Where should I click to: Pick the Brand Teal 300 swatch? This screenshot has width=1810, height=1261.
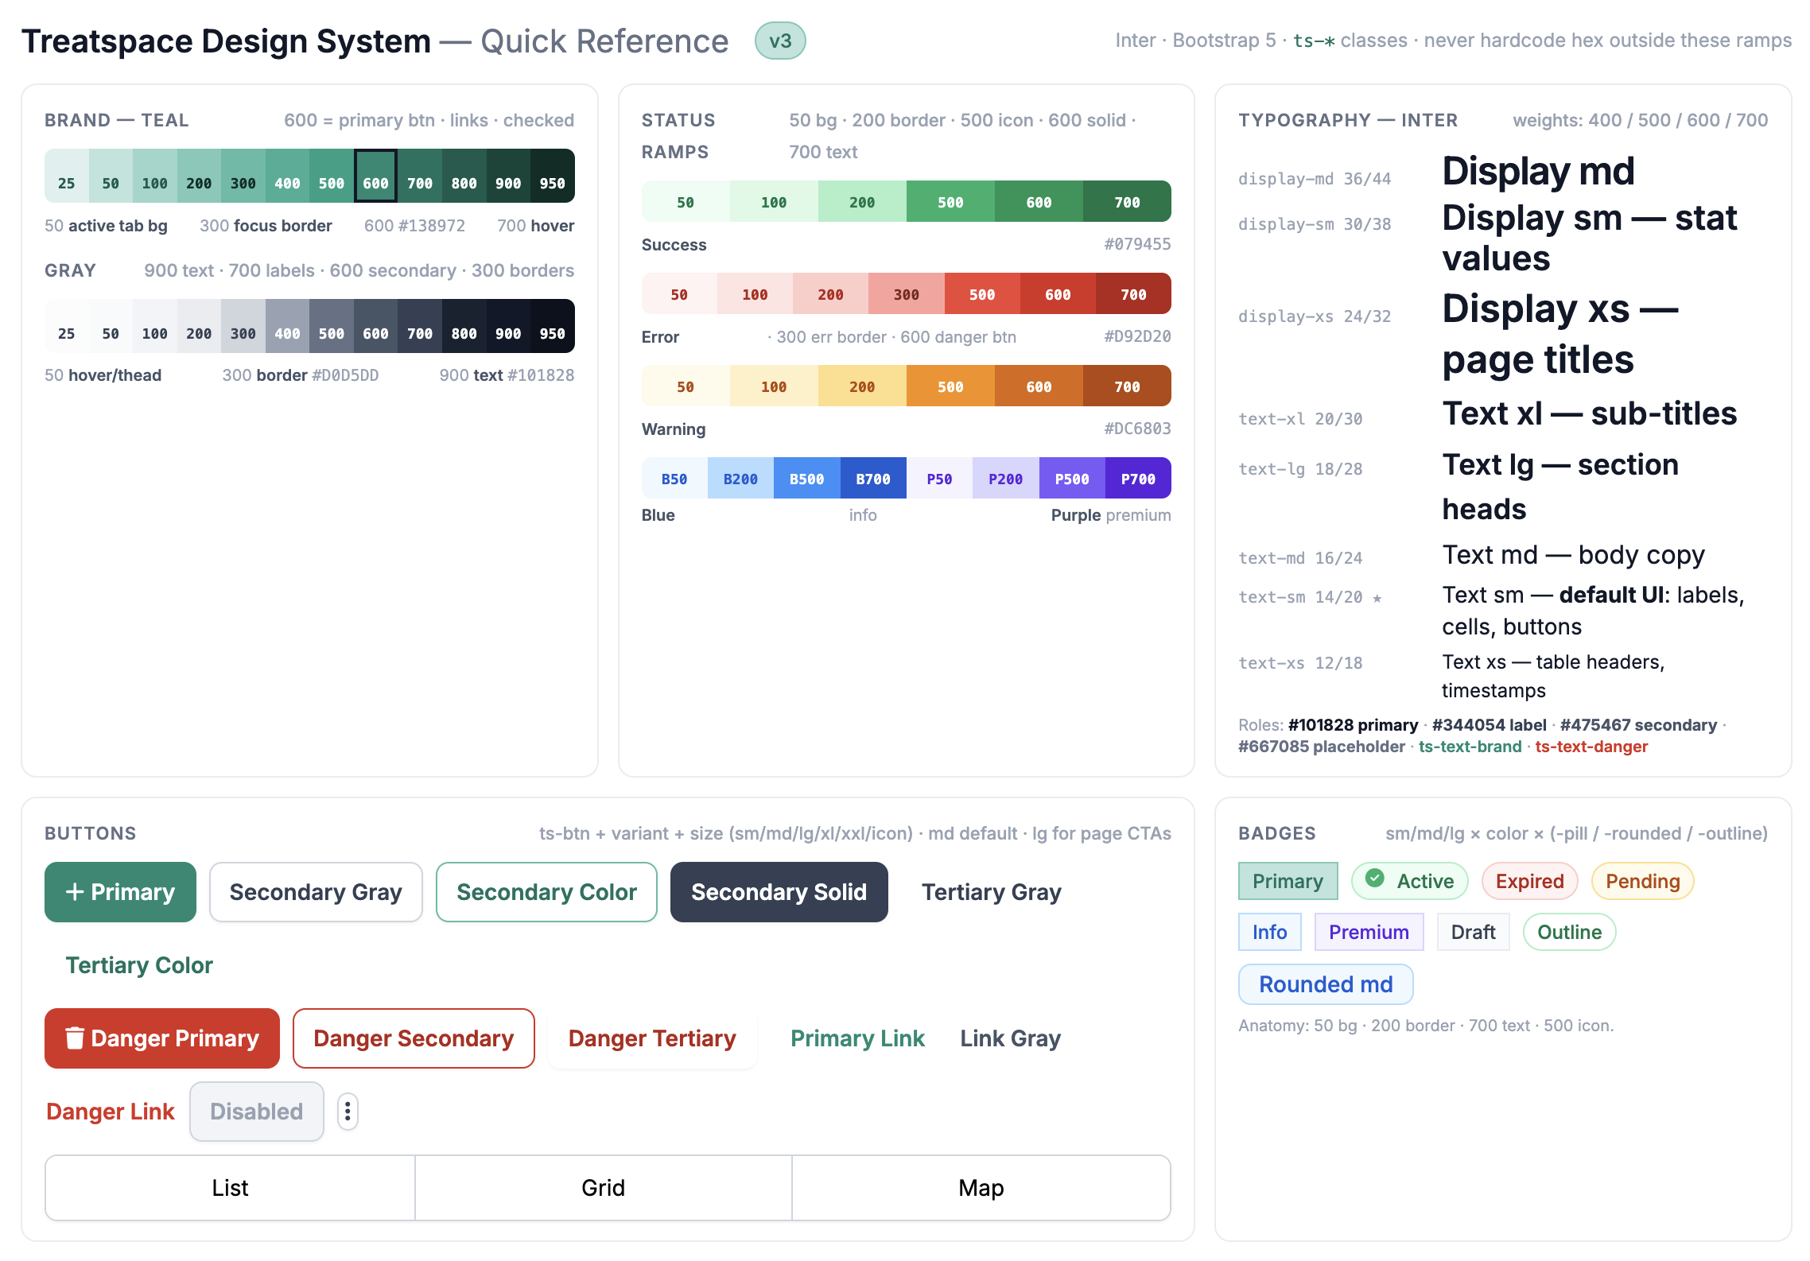[x=243, y=176]
